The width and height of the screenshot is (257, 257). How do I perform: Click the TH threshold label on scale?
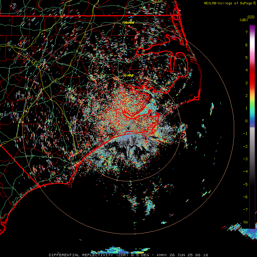(245, 222)
